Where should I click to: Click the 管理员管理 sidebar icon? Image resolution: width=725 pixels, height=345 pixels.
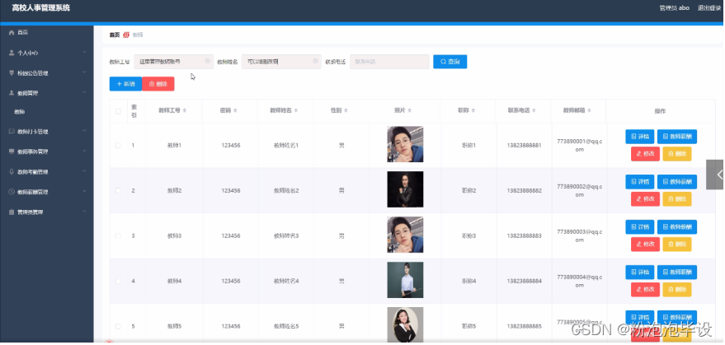(x=12, y=212)
